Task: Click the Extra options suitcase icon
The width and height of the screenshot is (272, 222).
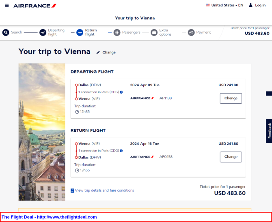Action: [x=154, y=32]
